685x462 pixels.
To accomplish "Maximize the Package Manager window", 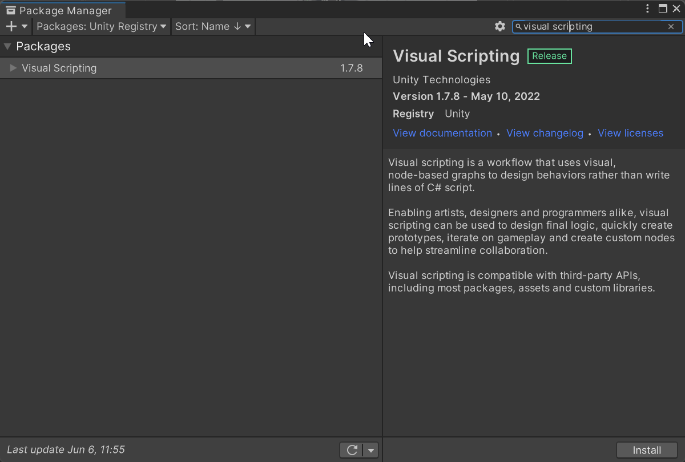I will (x=663, y=9).
